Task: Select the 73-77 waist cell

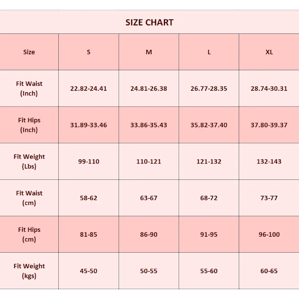Action: pos(269,198)
